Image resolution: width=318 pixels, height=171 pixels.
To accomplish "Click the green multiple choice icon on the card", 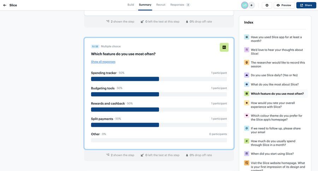I will 224,47.
